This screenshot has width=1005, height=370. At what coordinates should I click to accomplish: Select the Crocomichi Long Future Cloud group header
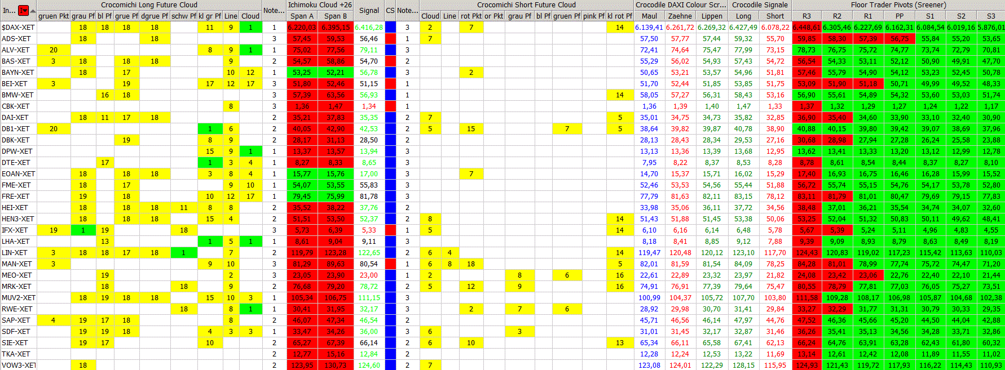click(149, 5)
